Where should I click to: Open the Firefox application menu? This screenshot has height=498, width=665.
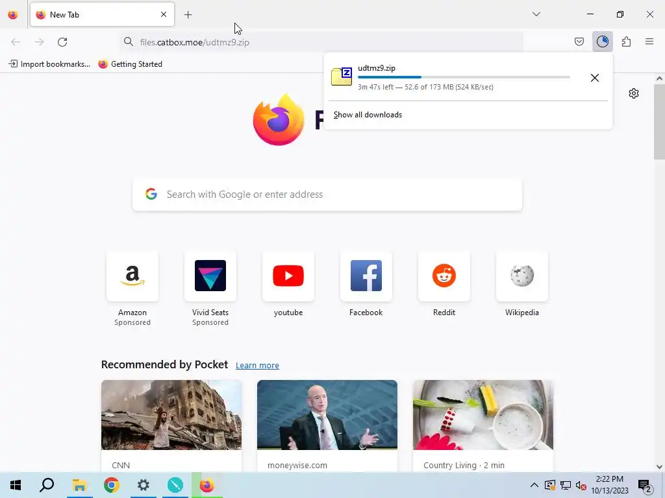coord(649,41)
